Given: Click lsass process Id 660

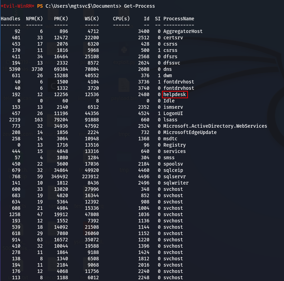Looking at the screenshot, I should tap(145, 120).
